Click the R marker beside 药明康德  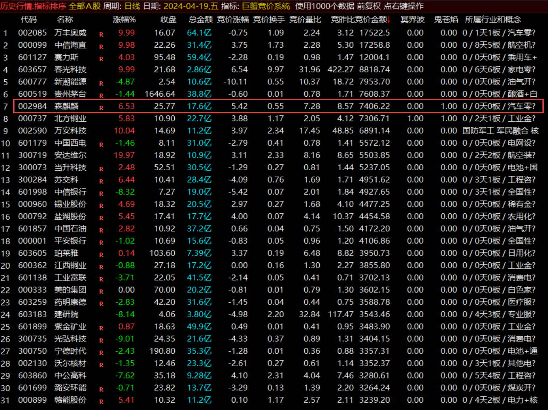point(101,304)
